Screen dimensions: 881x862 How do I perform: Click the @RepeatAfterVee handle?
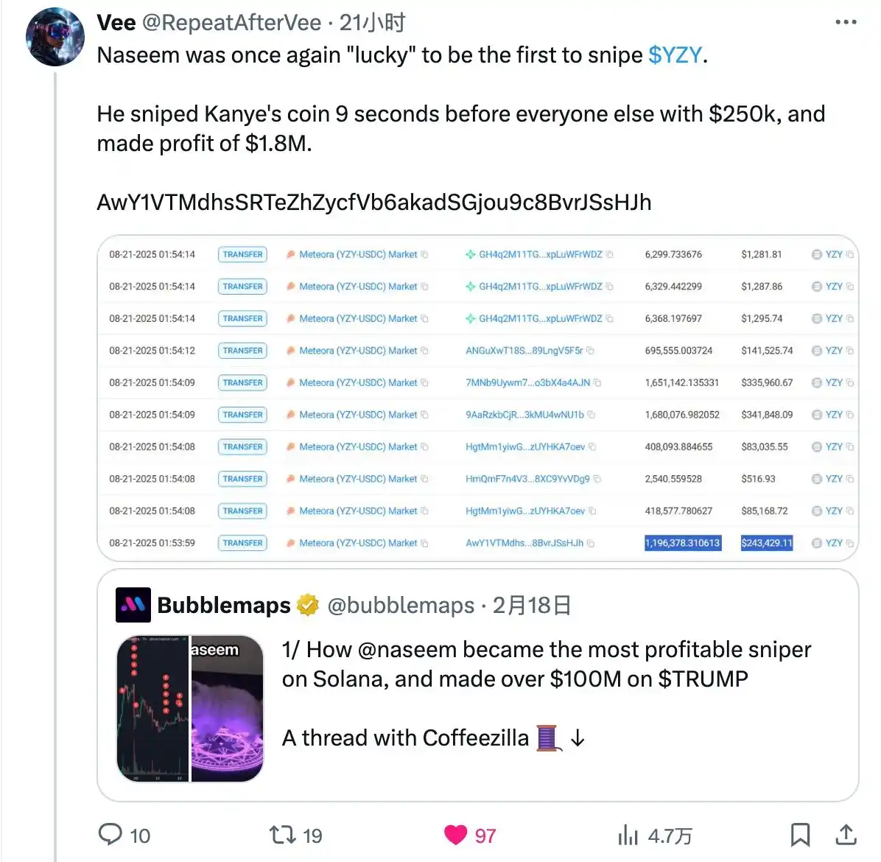(x=231, y=23)
